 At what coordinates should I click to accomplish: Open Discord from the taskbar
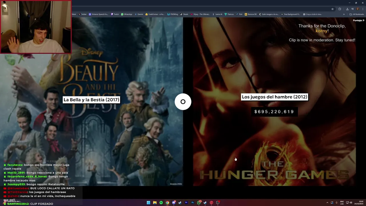174,203
